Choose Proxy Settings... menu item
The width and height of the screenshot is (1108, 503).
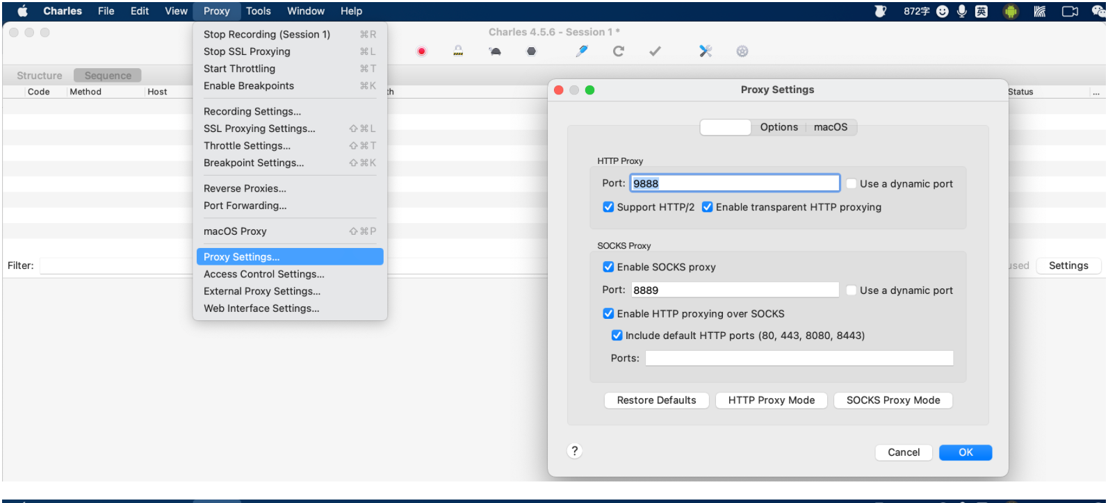click(x=290, y=257)
